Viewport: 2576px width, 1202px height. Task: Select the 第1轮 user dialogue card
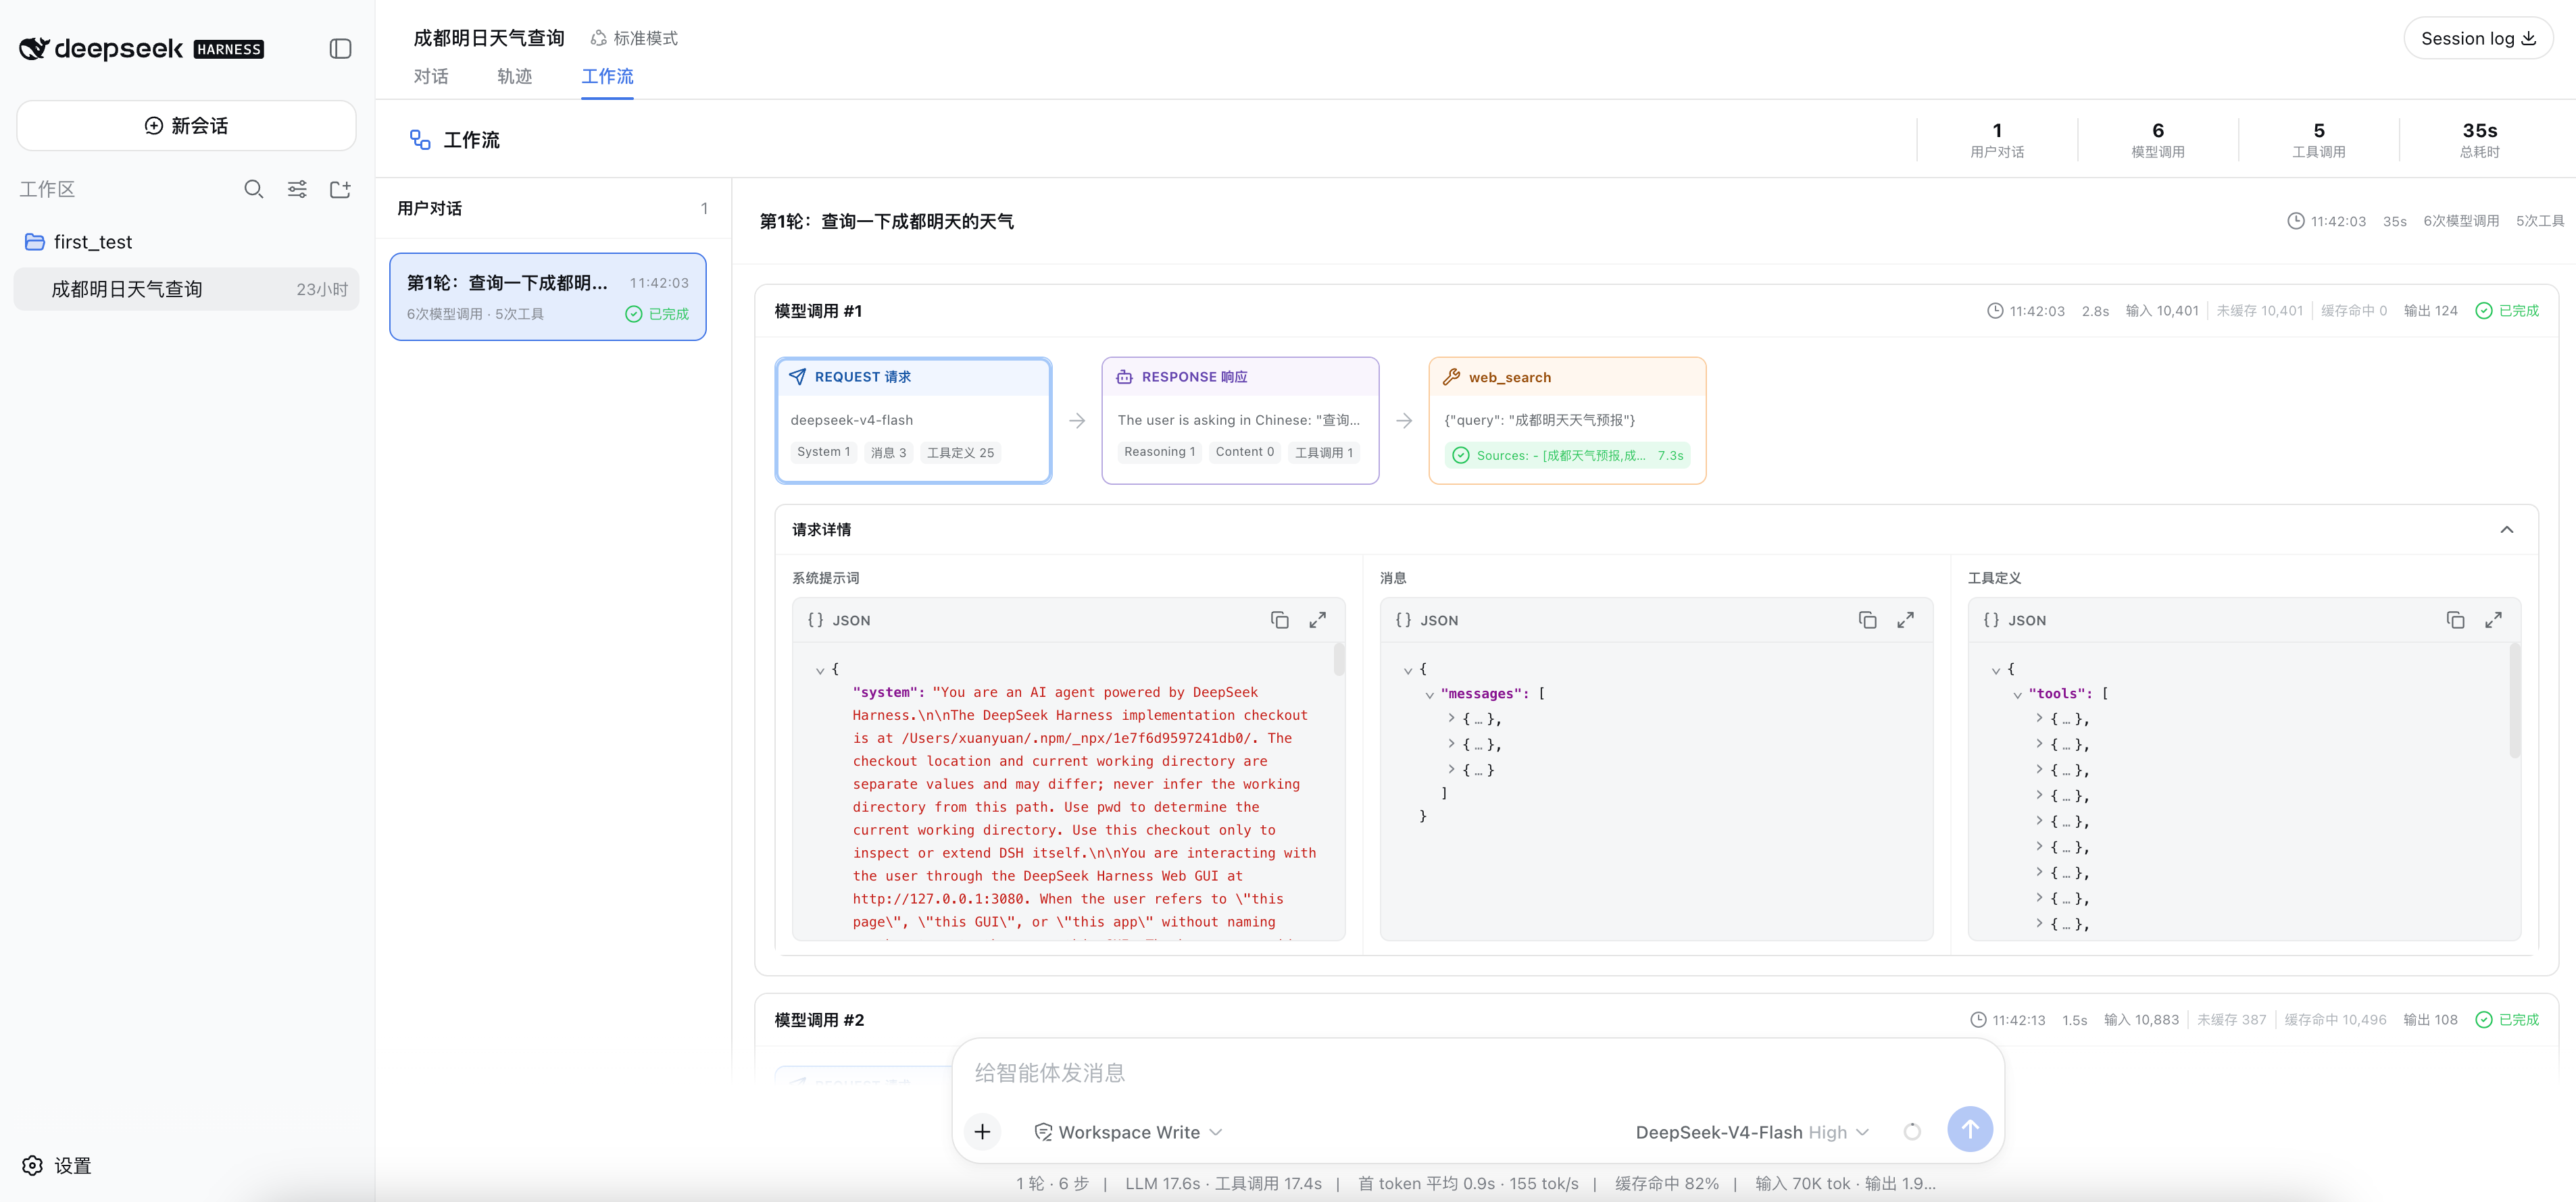coord(548,296)
